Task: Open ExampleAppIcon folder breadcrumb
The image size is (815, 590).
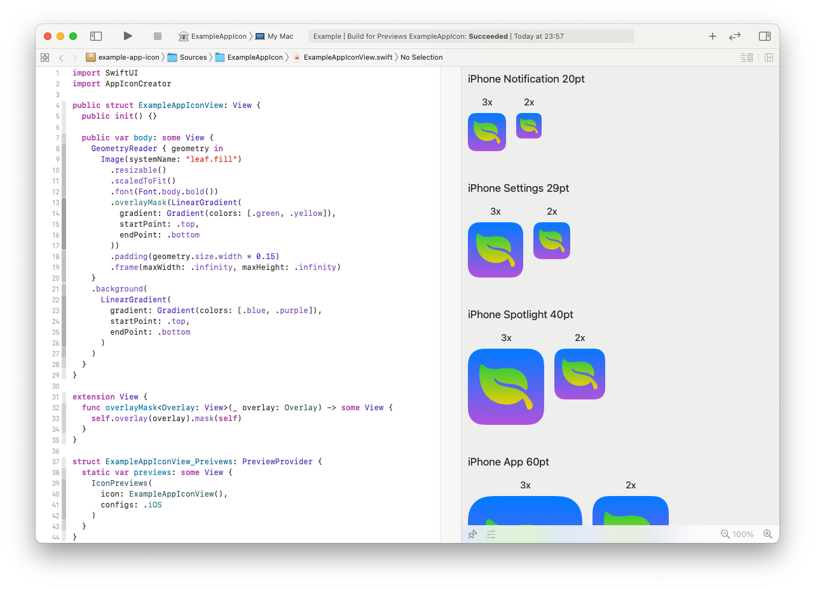Action: pos(249,57)
